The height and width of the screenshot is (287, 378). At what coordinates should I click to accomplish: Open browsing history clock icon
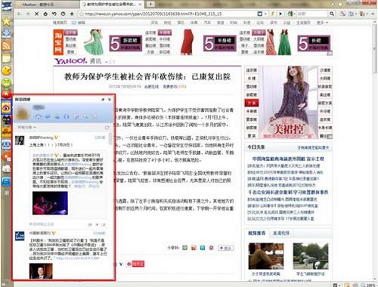tap(63, 14)
